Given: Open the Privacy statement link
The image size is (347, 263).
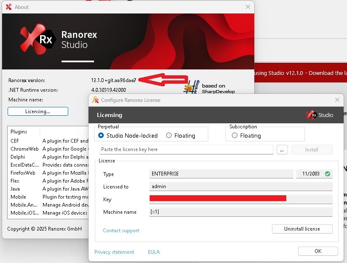Looking at the screenshot, I should [114, 252].
